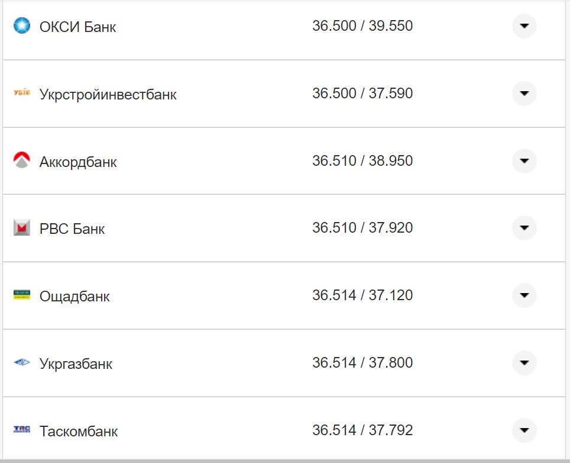This screenshot has width=570, height=463.
Task: Click the horizontal scrollbar at bottom
Action: point(284,460)
